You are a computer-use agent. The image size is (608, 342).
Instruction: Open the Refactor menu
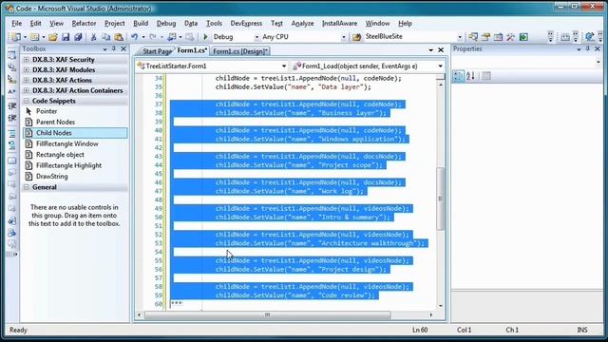click(x=84, y=23)
